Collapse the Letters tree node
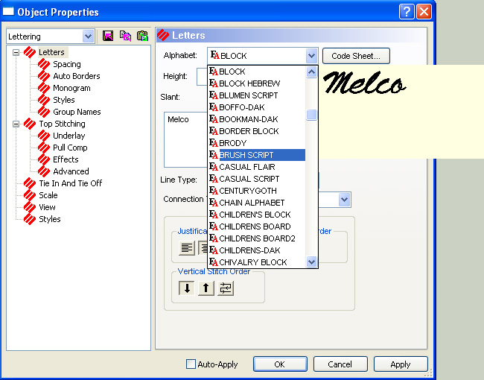 (16, 52)
